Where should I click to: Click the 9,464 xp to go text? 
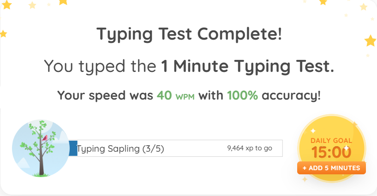250,148
